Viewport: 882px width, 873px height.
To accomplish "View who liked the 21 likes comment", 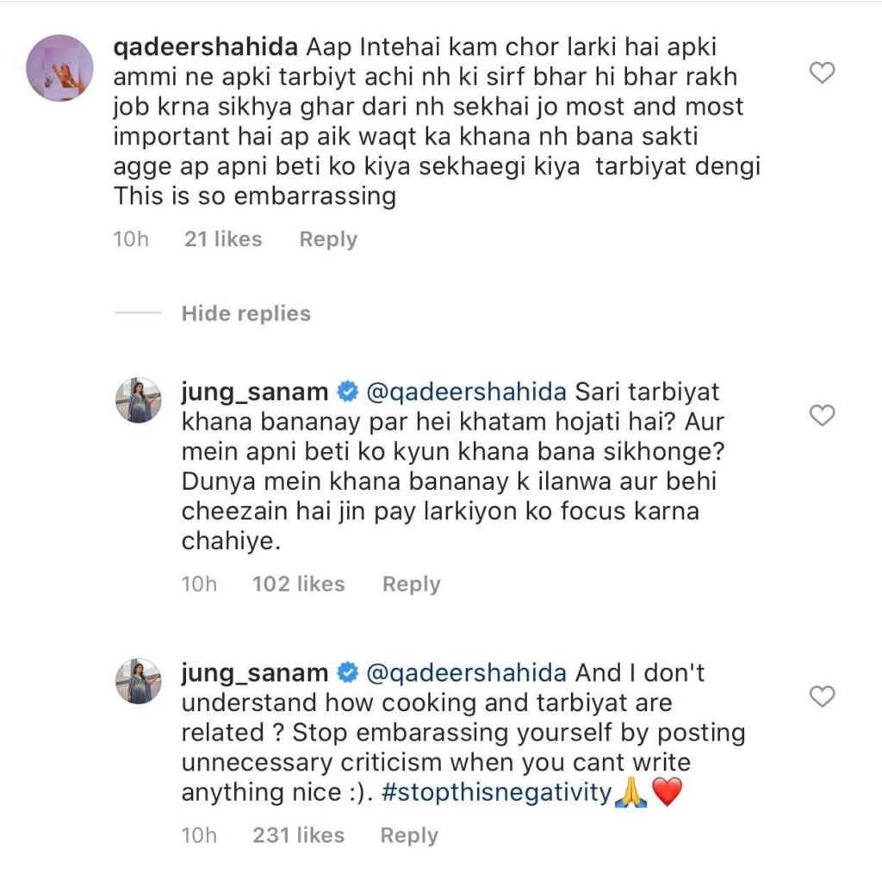I will pos(223,239).
